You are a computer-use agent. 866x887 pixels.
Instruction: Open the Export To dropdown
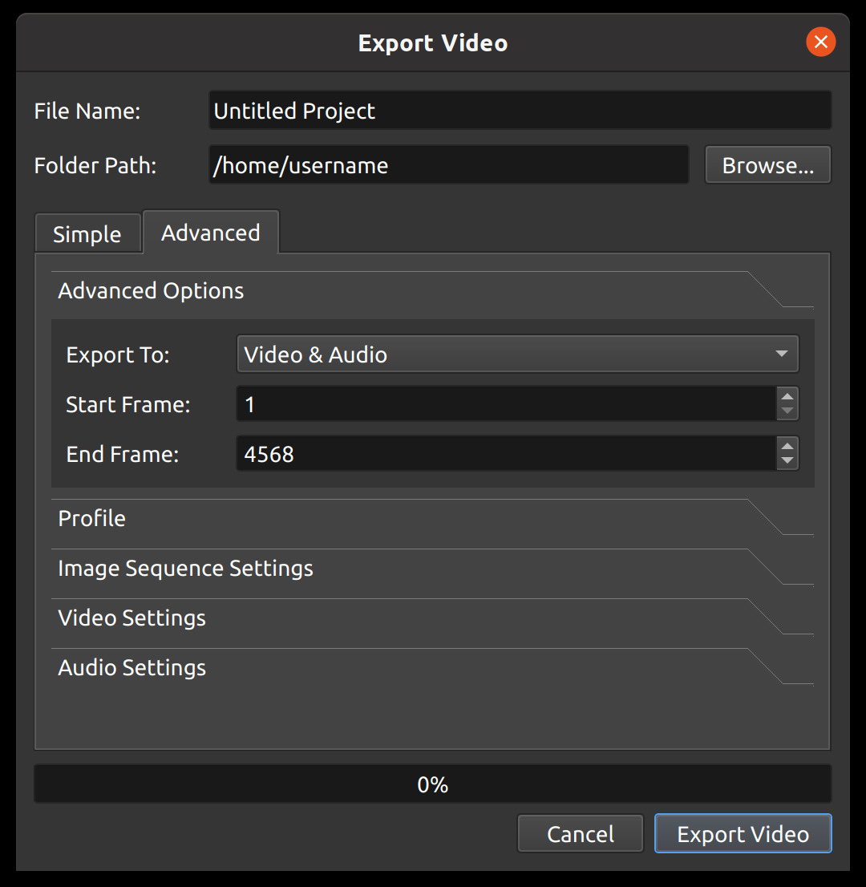(517, 354)
